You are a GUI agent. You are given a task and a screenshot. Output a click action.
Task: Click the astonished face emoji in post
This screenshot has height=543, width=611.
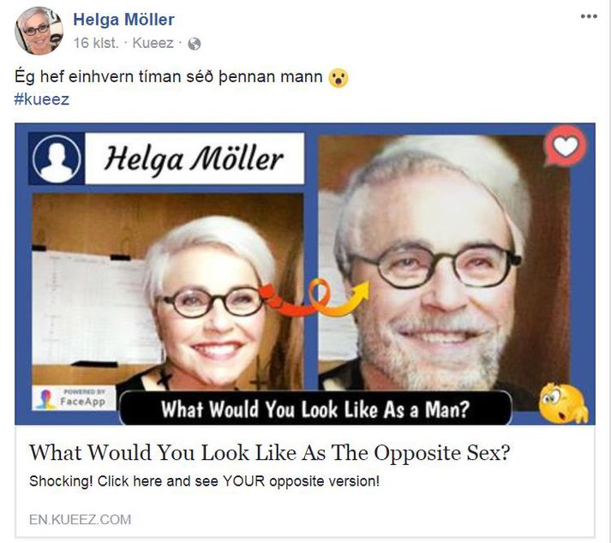point(338,78)
